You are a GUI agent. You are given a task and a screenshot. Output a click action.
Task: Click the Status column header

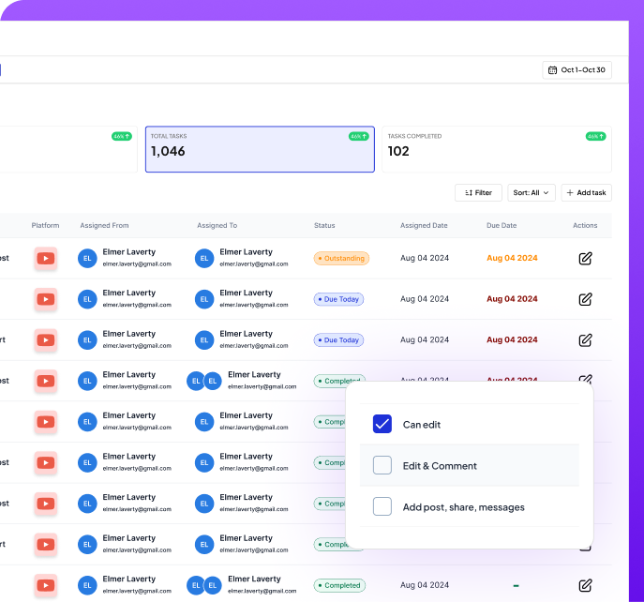(x=324, y=225)
